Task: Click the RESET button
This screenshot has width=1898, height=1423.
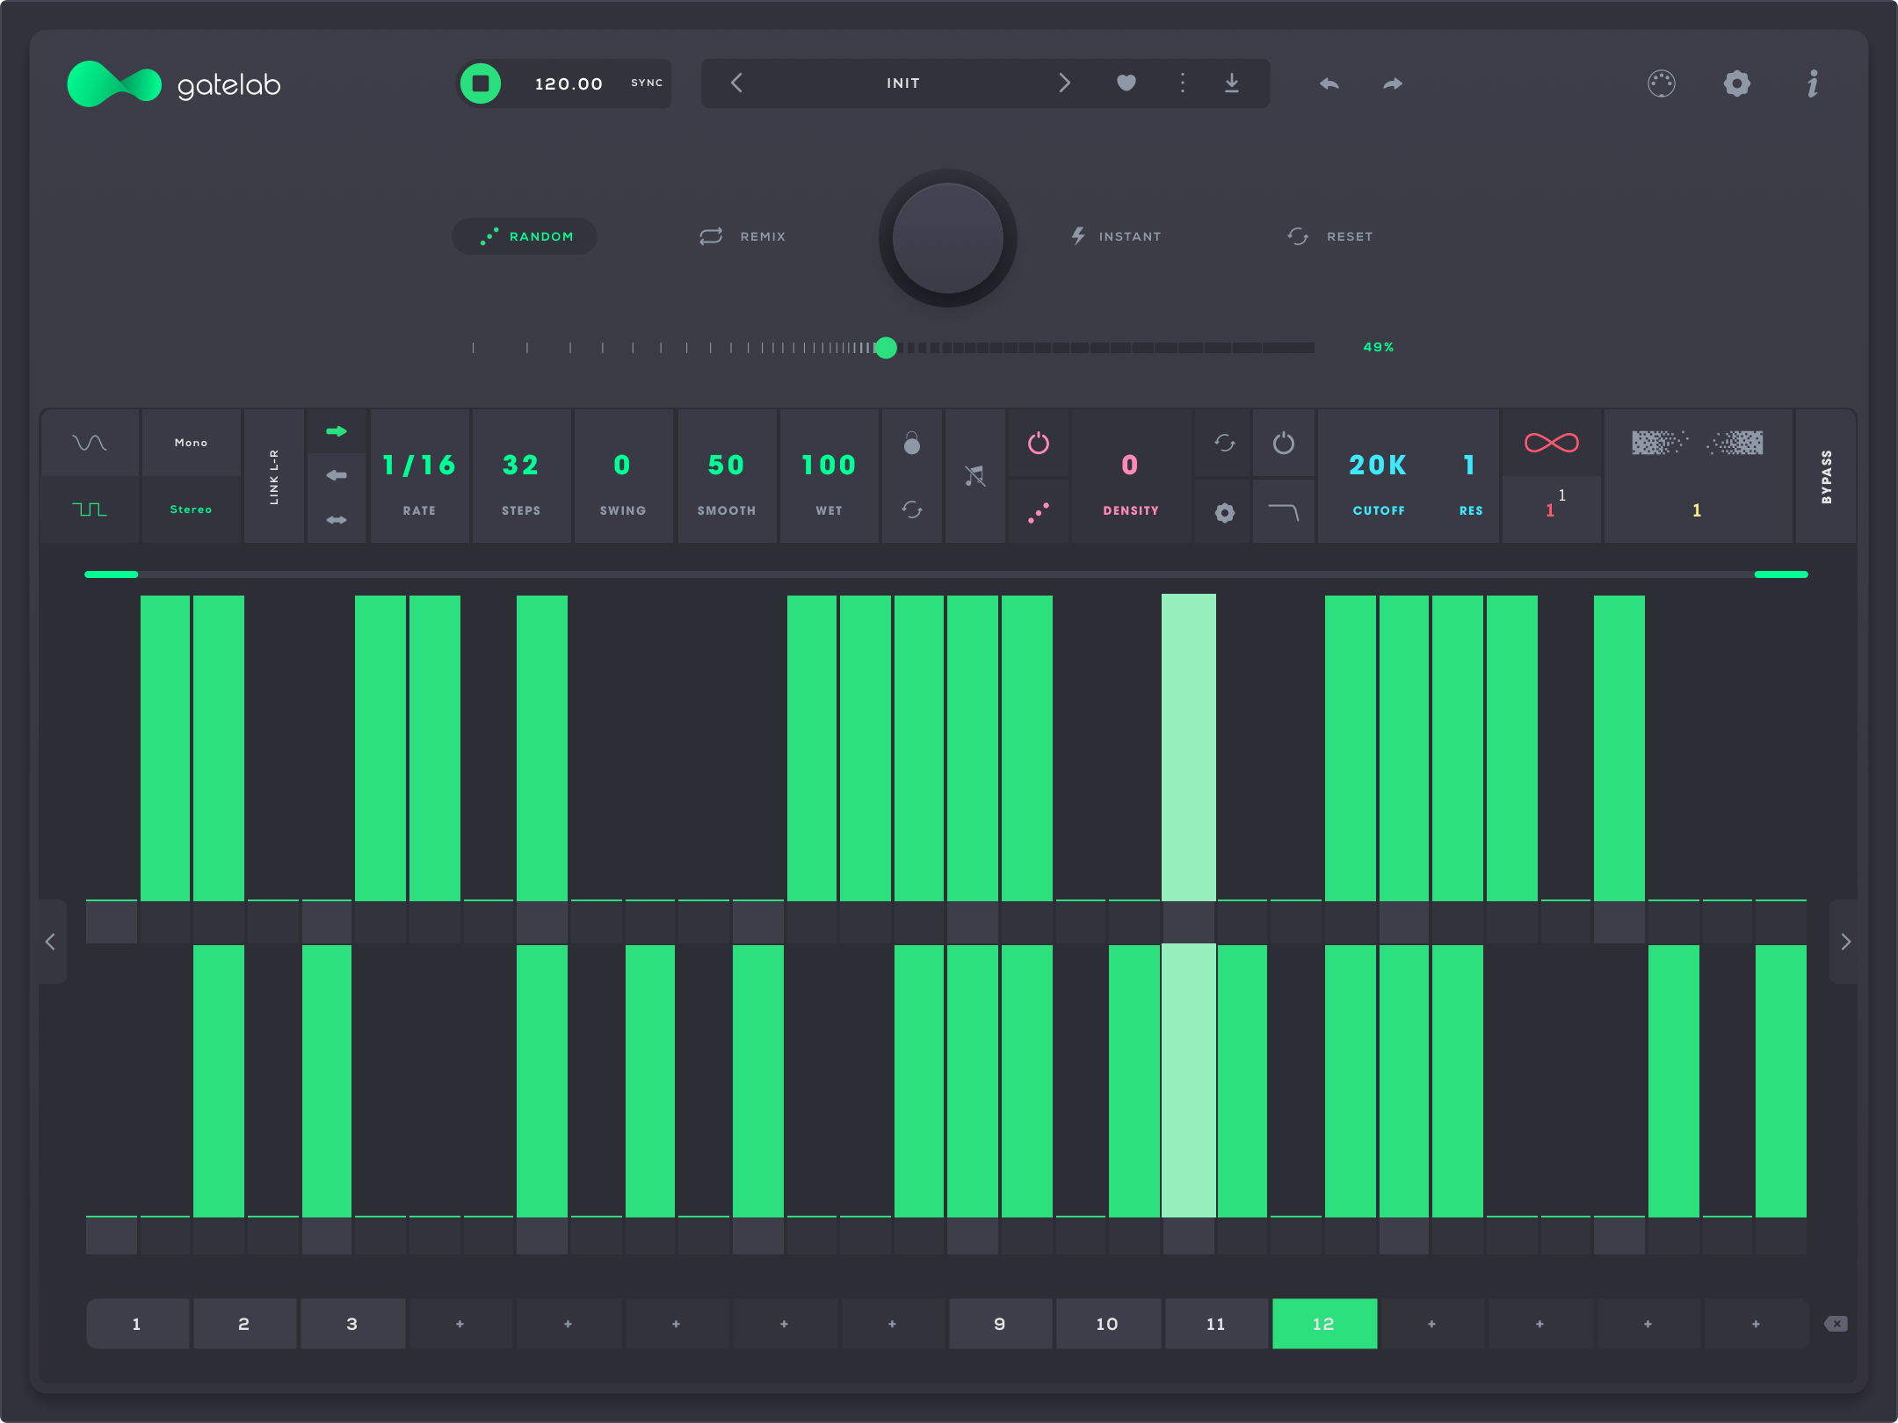Action: tap(1330, 235)
